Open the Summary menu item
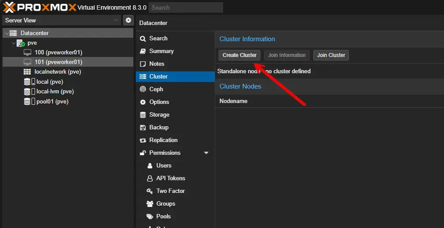Viewport: 444px width, 228px height. pyautogui.click(x=161, y=51)
